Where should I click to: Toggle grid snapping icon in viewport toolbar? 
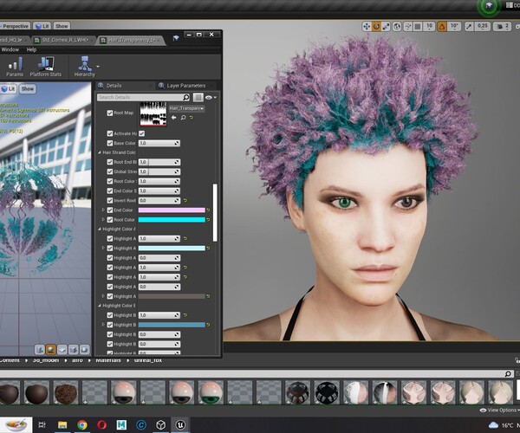pyautogui.click(x=418, y=27)
